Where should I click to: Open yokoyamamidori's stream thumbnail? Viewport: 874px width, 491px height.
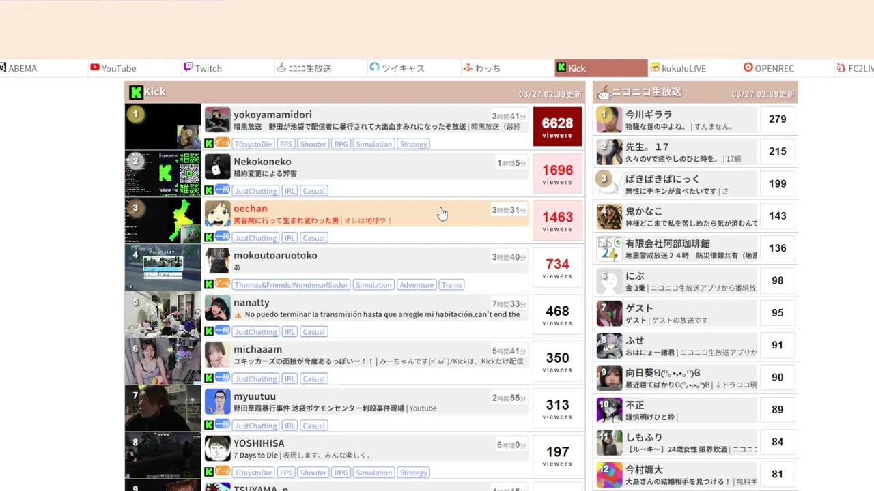tap(163, 126)
